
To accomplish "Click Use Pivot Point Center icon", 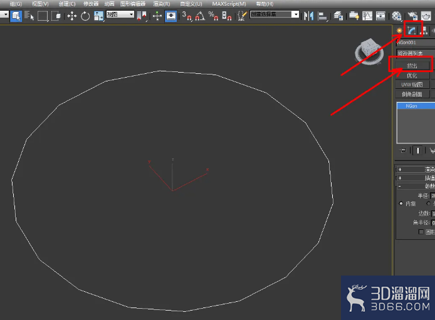I will tap(142, 16).
